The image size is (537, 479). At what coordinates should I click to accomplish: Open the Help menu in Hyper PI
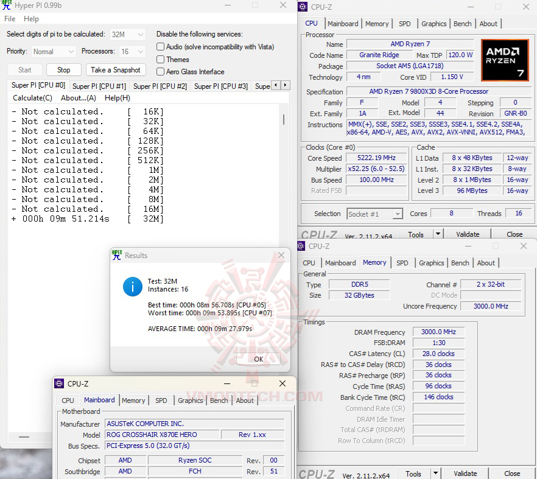click(x=31, y=19)
